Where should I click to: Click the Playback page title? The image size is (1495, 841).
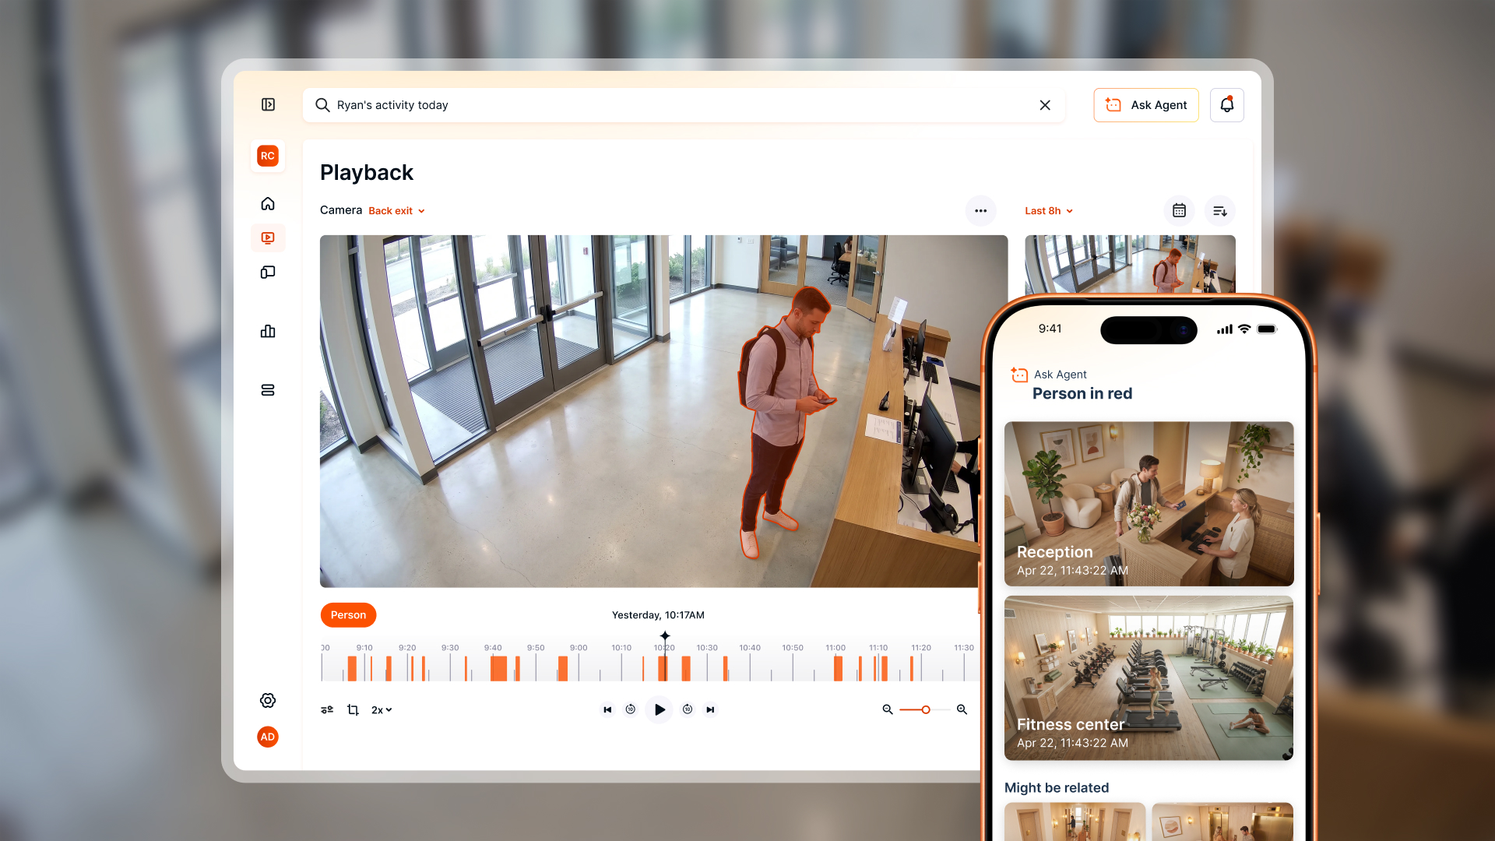tap(367, 173)
